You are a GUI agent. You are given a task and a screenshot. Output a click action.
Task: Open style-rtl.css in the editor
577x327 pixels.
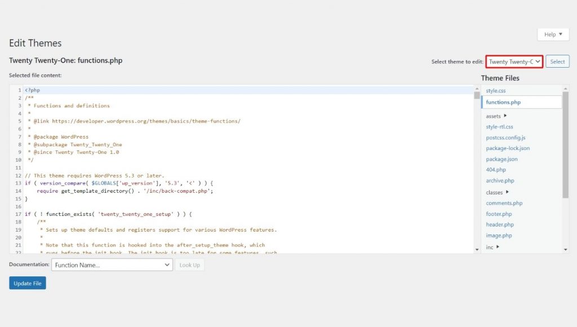(x=501, y=126)
